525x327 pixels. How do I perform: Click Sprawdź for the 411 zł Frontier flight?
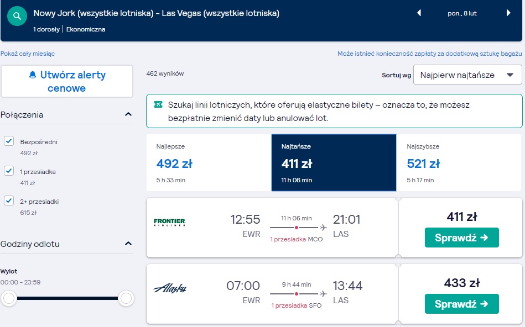(x=462, y=238)
